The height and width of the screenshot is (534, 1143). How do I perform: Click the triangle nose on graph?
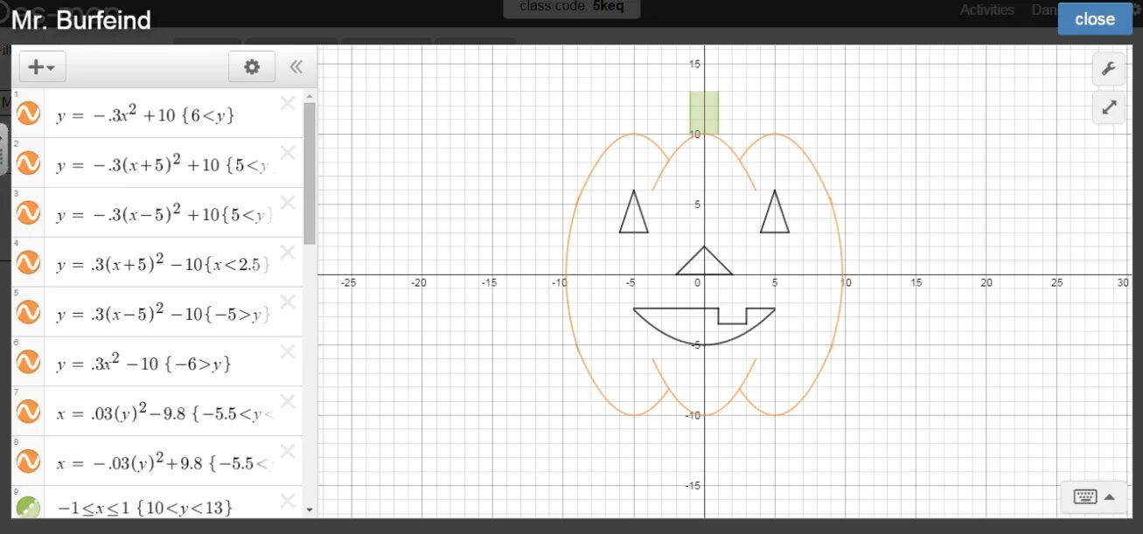(704, 264)
